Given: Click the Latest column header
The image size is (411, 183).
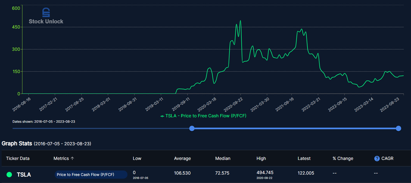Looking at the screenshot, I should [304, 159].
